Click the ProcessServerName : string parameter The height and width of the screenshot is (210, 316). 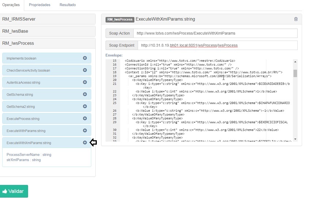29,154
